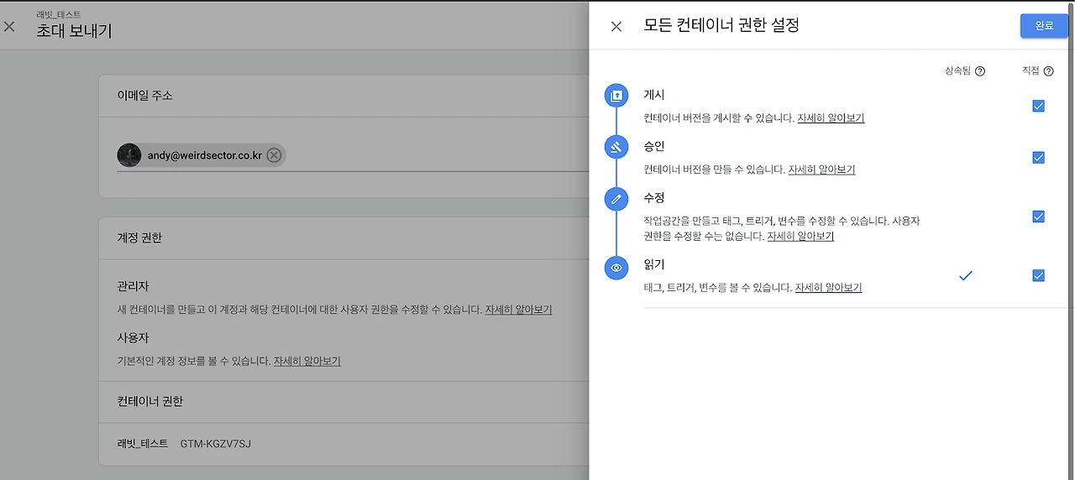1075x480 pixels.
Task: Click the 사용자 account permission label
Action: point(133,338)
